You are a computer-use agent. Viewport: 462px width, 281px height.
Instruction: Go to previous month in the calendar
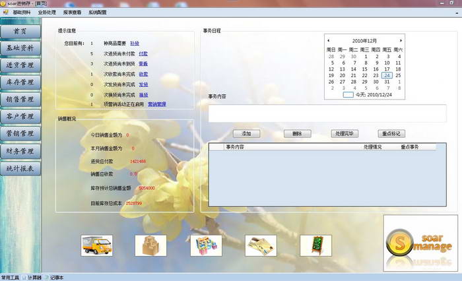tap(329, 41)
